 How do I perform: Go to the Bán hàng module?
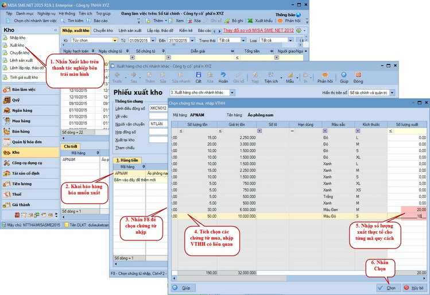(30, 131)
